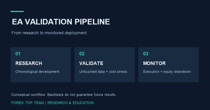Click the RESEARCH card title
Viewport: 210px width, 110px height.
tap(29, 63)
